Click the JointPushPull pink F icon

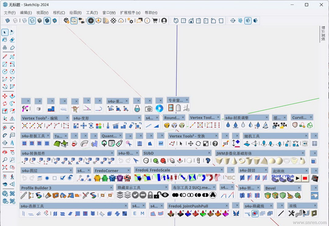click(225, 214)
